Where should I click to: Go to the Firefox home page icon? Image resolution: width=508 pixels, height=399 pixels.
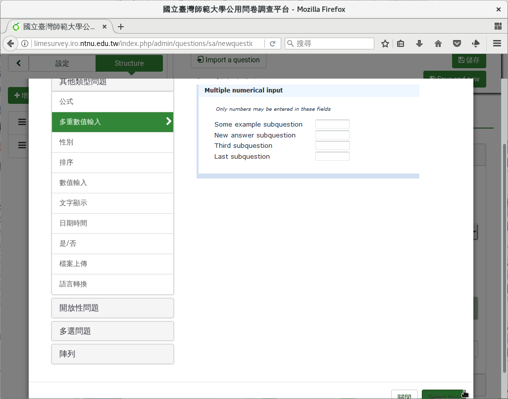point(438,44)
